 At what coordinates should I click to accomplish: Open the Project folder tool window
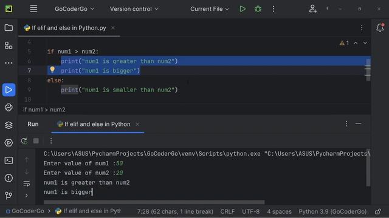pyautogui.click(x=9, y=28)
